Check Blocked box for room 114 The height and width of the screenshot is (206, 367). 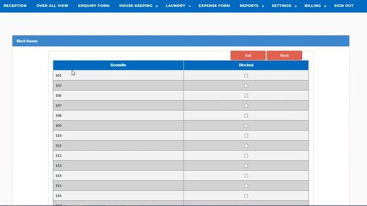click(x=246, y=176)
